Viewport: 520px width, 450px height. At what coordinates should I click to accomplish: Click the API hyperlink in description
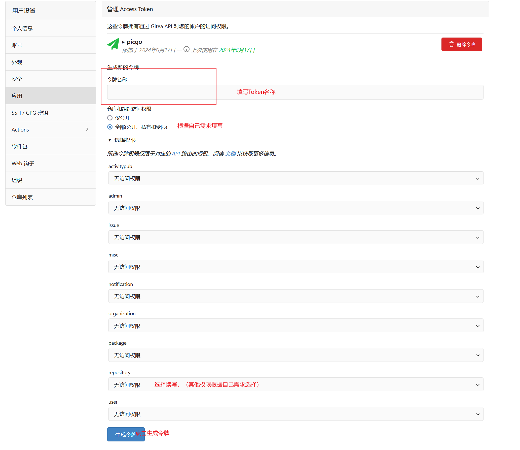tap(176, 154)
